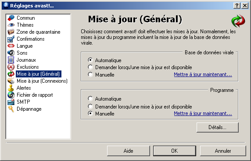Image resolution: width=251 pixels, height=161 pixels.
Task: Click the SMTP mail icon
Action: (x=11, y=102)
